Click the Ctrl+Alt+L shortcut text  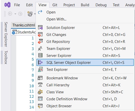111,28
